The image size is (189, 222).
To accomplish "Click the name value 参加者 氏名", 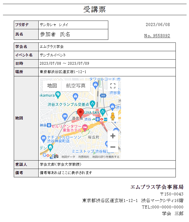I will point(55,34).
